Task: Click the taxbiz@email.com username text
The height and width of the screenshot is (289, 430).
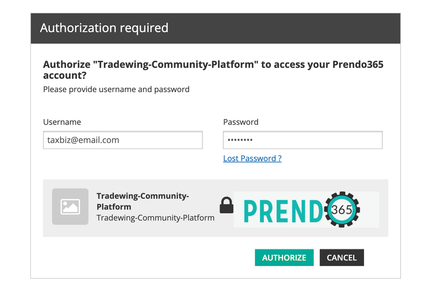Action: coord(83,140)
